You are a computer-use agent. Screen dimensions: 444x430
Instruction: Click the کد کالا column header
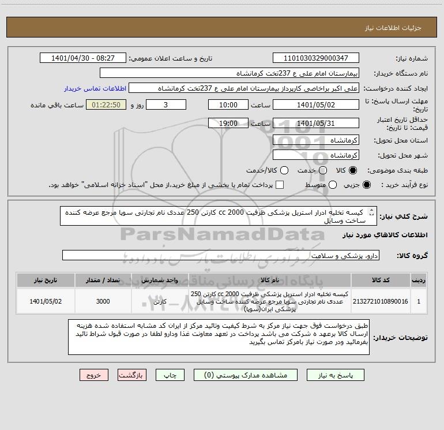[381, 280]
